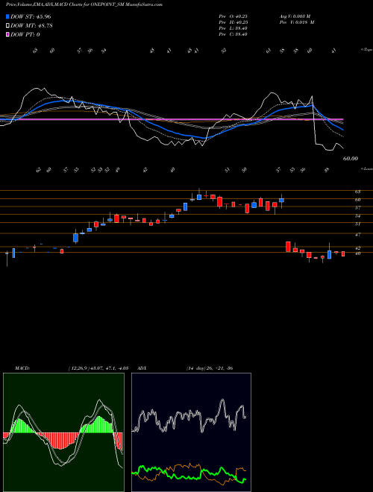The height and width of the screenshot is (492, 373).
Task: Click the 63 price axis label
Action: [x=358, y=192]
